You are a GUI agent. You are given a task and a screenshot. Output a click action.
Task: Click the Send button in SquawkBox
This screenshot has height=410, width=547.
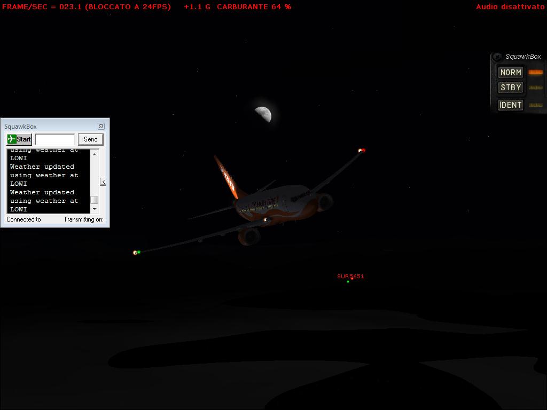click(91, 139)
